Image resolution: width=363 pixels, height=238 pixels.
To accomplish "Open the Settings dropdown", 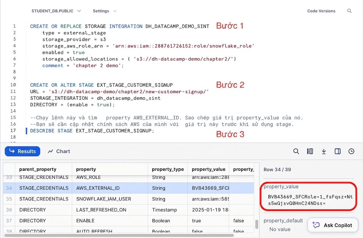I will click(105, 11).
